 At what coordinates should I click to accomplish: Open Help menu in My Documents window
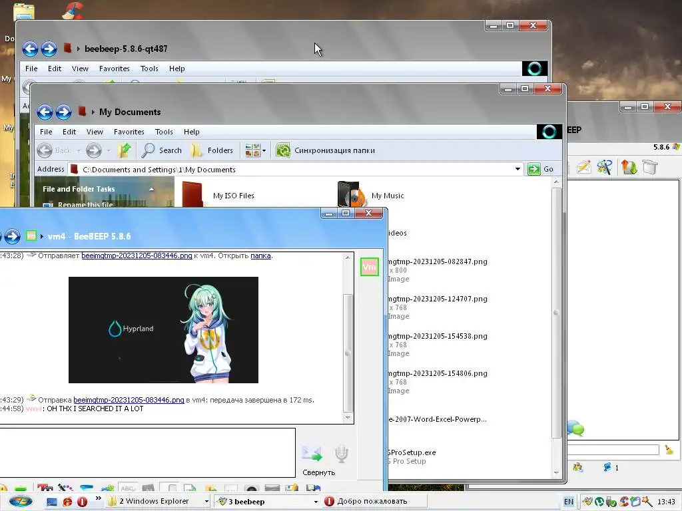191,132
